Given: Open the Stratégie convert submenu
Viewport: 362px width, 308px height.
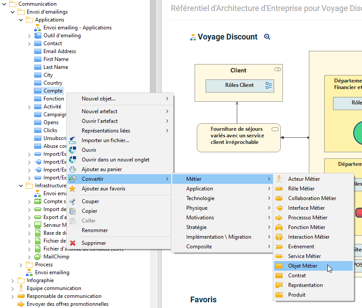Looking at the screenshot, I should (222, 227).
